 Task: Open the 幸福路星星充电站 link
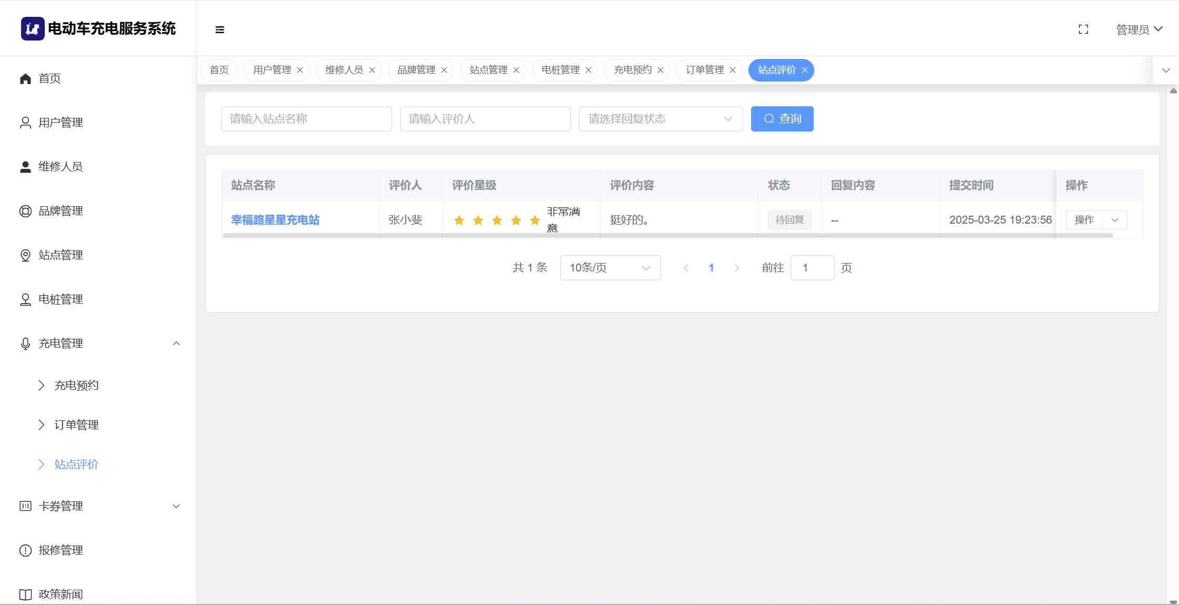275,220
